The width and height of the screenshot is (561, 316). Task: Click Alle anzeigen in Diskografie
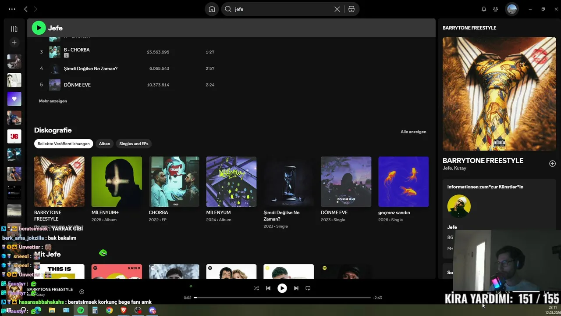coord(413,132)
